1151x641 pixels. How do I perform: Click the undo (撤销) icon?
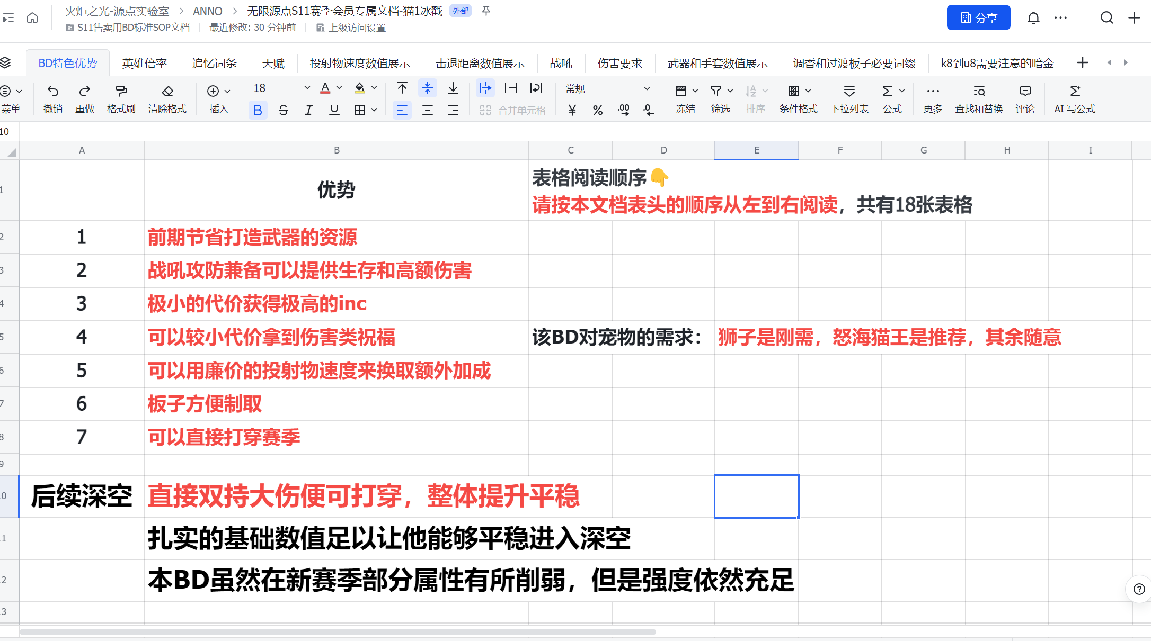pos(52,91)
